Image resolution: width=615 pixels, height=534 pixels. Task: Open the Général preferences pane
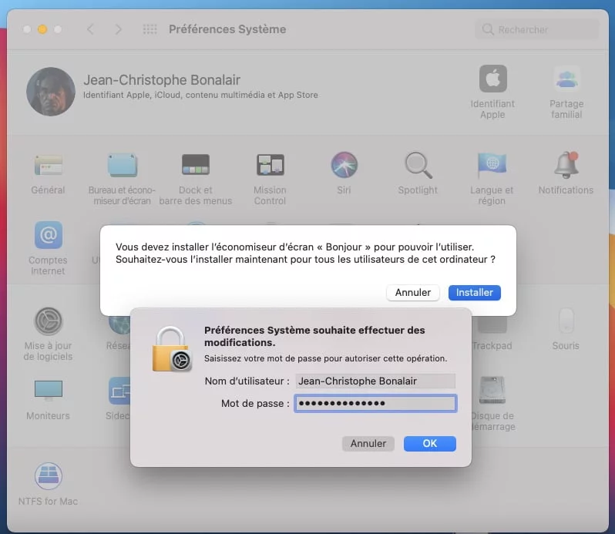coord(49,166)
